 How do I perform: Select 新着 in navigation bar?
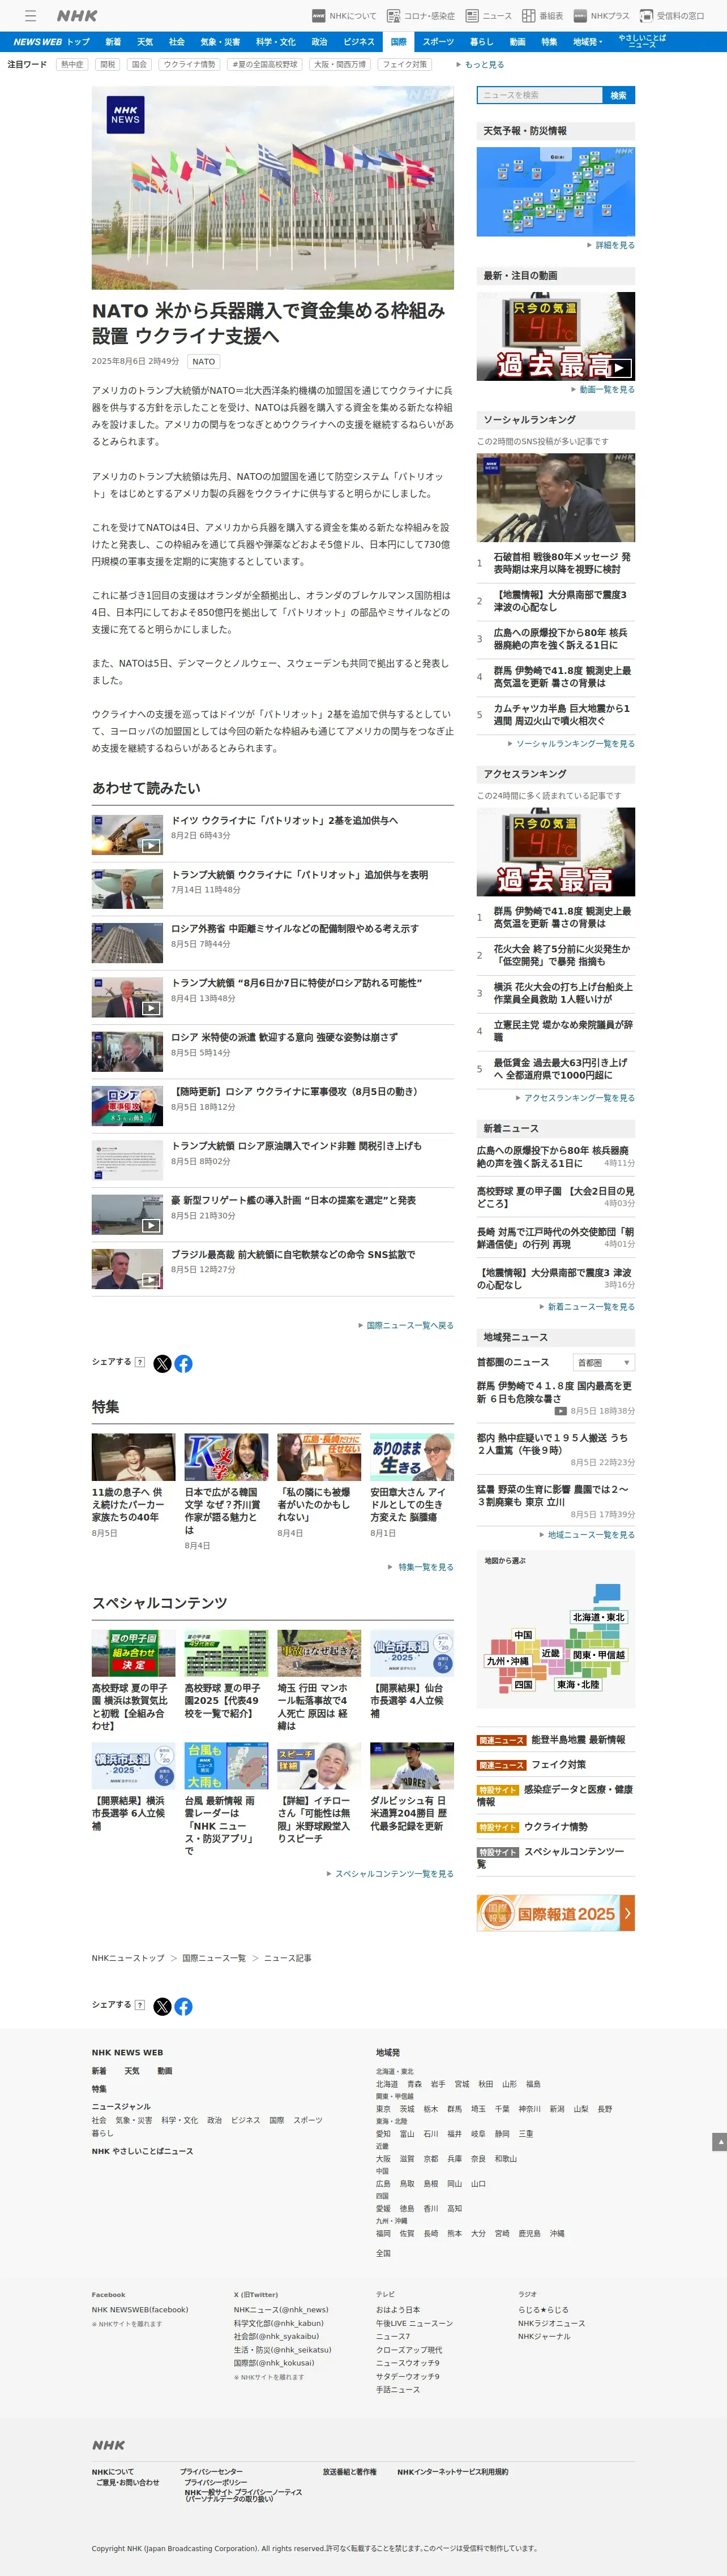pyautogui.click(x=113, y=42)
